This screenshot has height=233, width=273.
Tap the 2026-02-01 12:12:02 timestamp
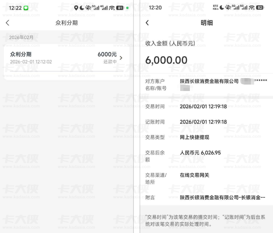click(31, 62)
